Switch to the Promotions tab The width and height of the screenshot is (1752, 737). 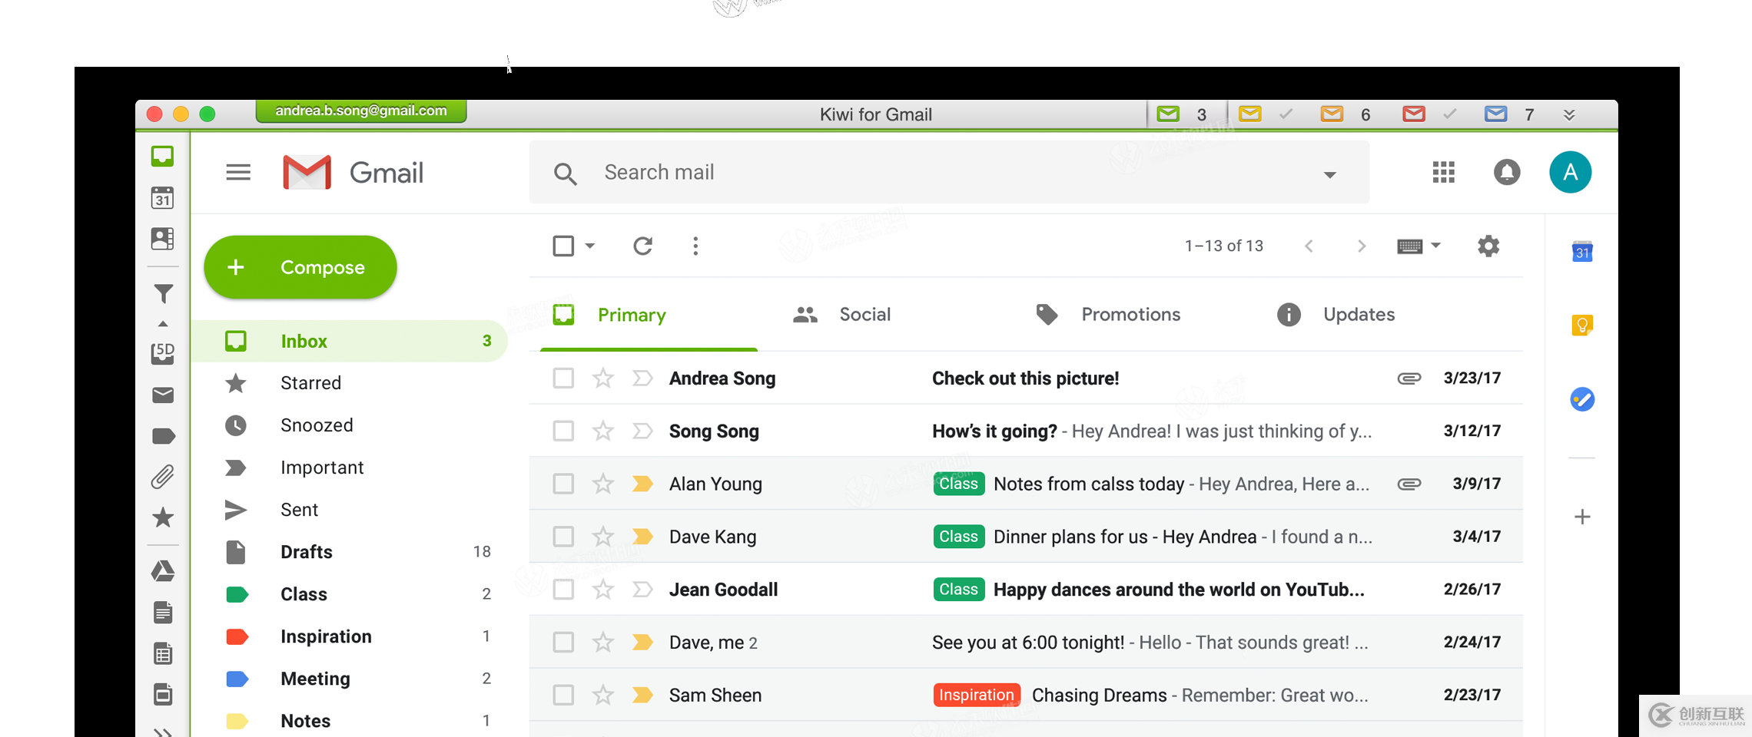pos(1107,315)
